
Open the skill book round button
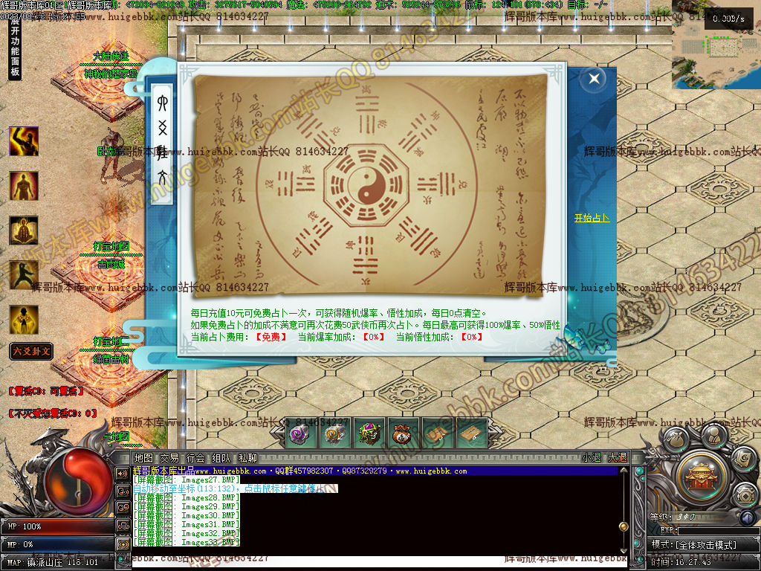(x=742, y=458)
